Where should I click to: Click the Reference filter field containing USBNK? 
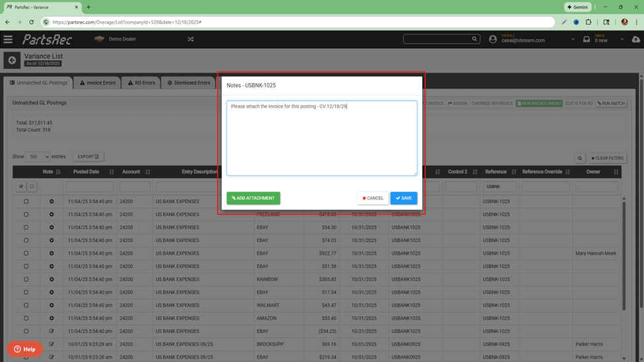pyautogui.click(x=499, y=186)
